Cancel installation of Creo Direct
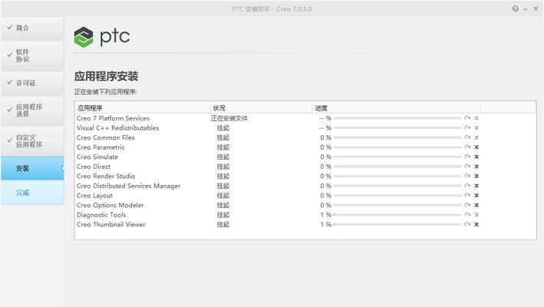Viewport: 544px width, 307px height. click(x=476, y=167)
